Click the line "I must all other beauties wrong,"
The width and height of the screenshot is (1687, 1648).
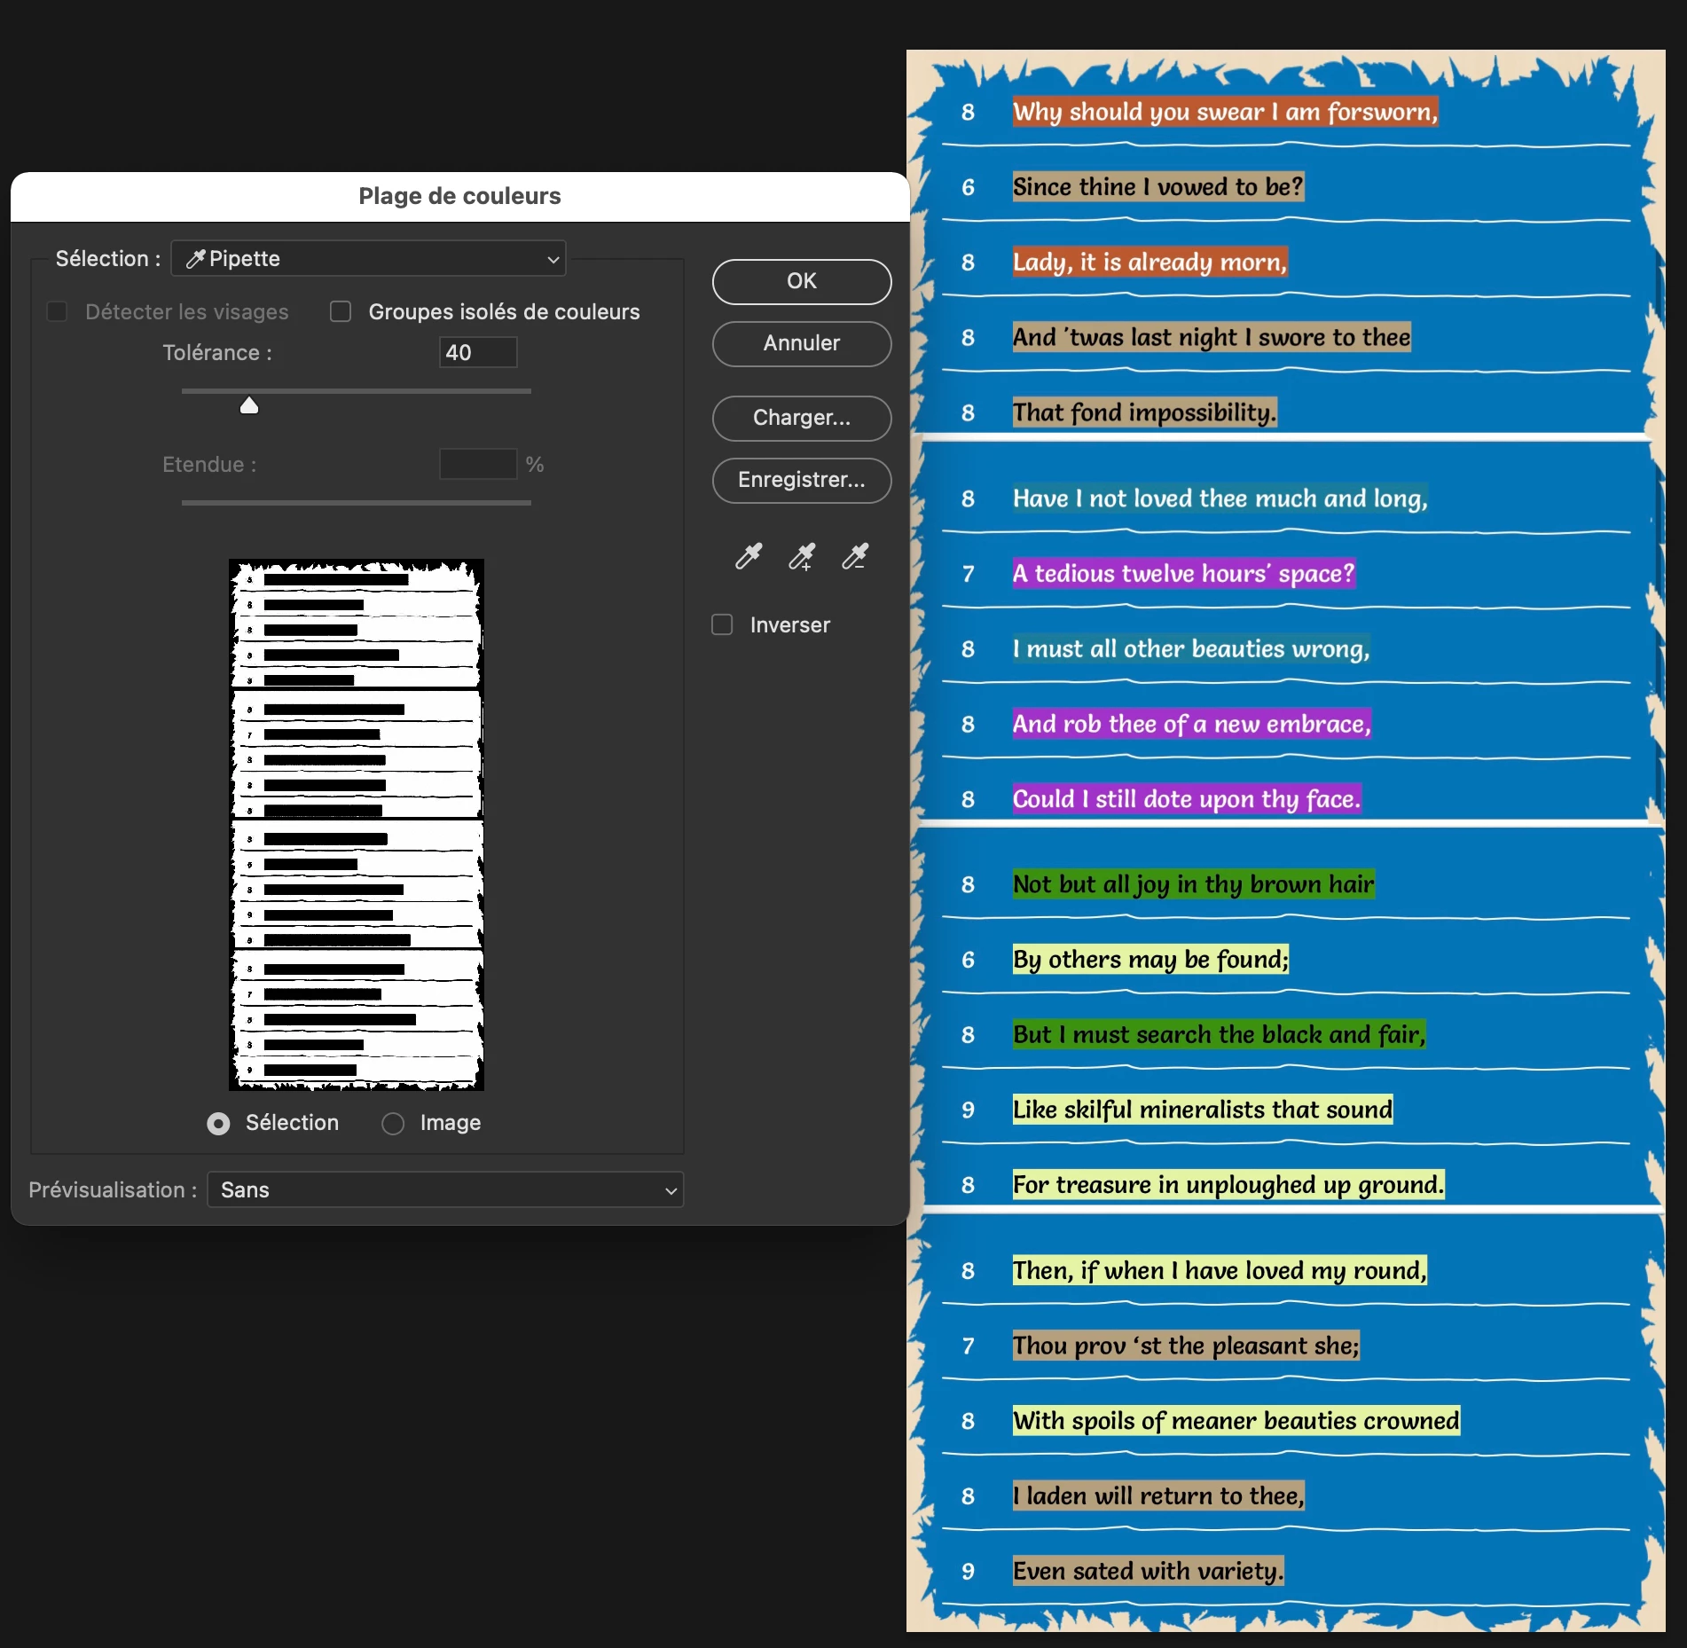[x=1191, y=649]
